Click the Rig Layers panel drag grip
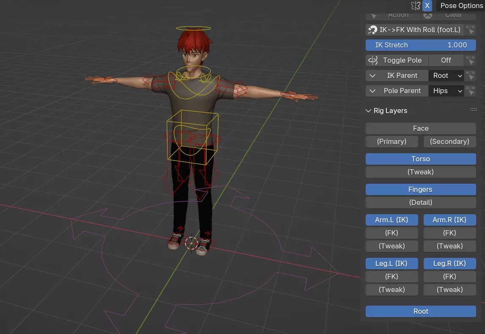The image size is (485, 334). pos(473,110)
